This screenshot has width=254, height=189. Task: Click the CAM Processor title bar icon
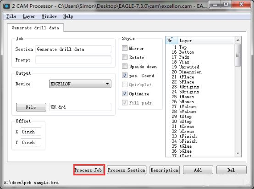click(6, 6)
